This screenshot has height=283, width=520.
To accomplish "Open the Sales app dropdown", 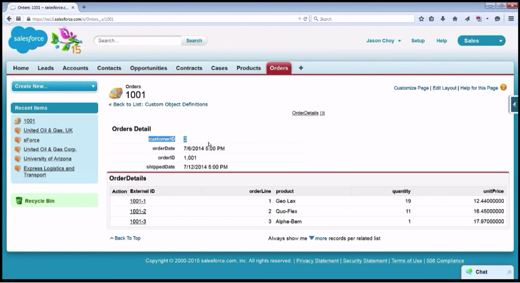I will coord(481,41).
